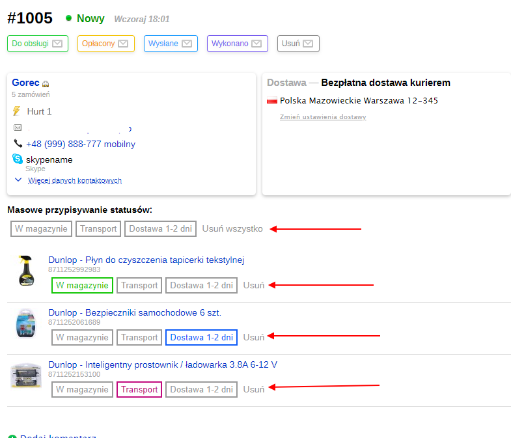
Task: Click the Skype icon next to skypename
Action: [x=17, y=159]
